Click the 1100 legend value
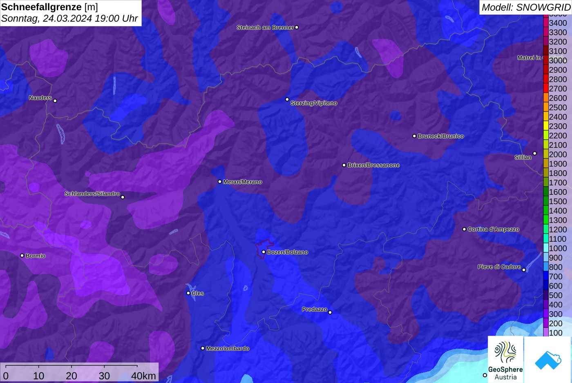 click(558, 239)
